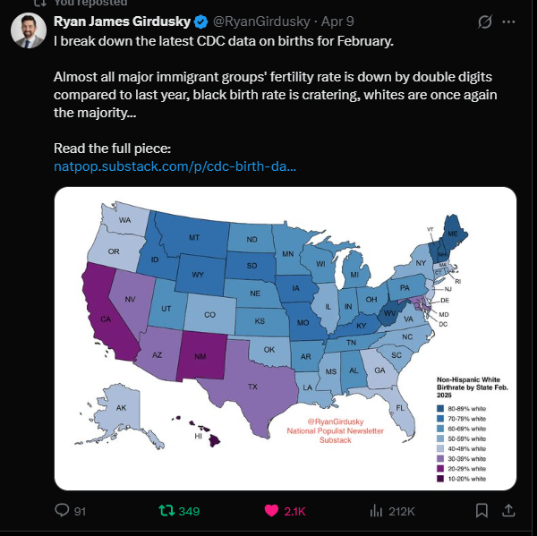Expand the US birthrate map image

click(285, 338)
